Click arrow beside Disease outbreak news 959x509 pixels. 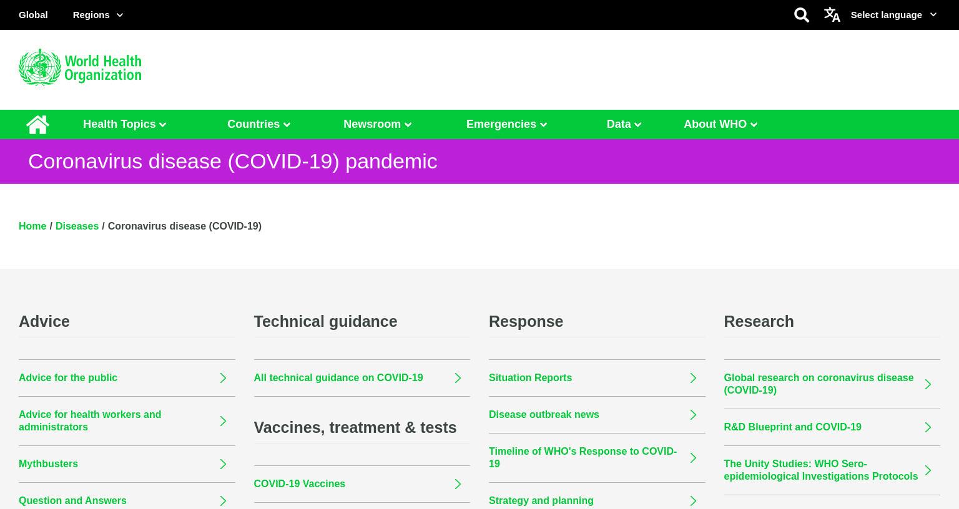(693, 415)
